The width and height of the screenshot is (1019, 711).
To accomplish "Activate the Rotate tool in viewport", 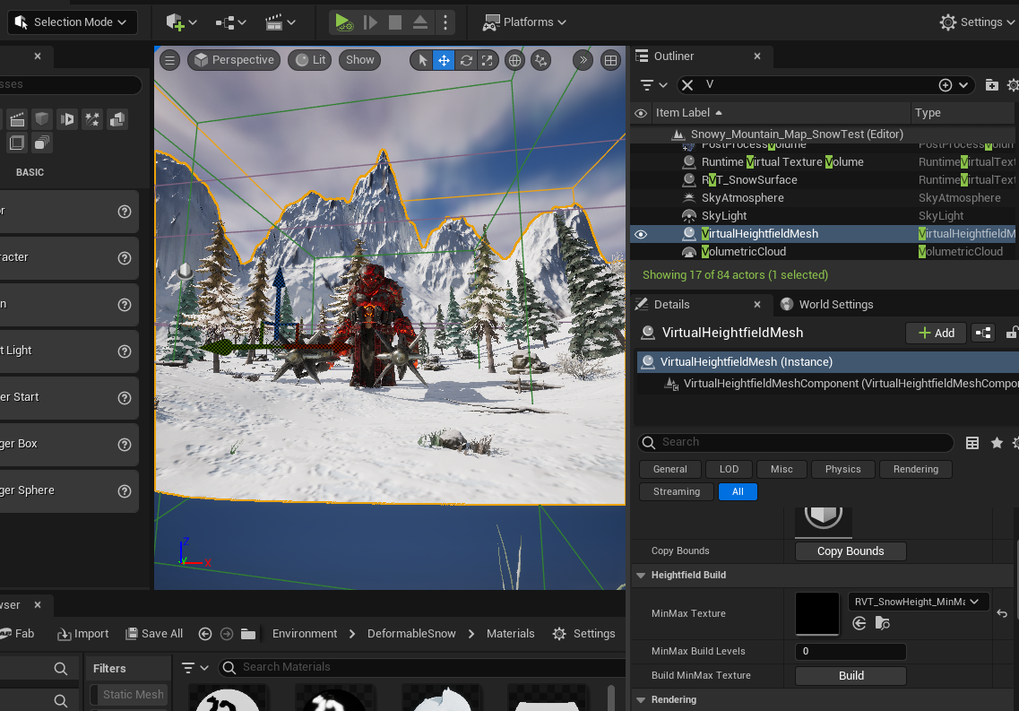I will click(x=466, y=60).
